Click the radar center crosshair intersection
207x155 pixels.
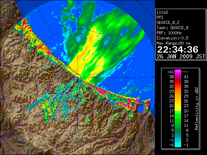(78, 77)
